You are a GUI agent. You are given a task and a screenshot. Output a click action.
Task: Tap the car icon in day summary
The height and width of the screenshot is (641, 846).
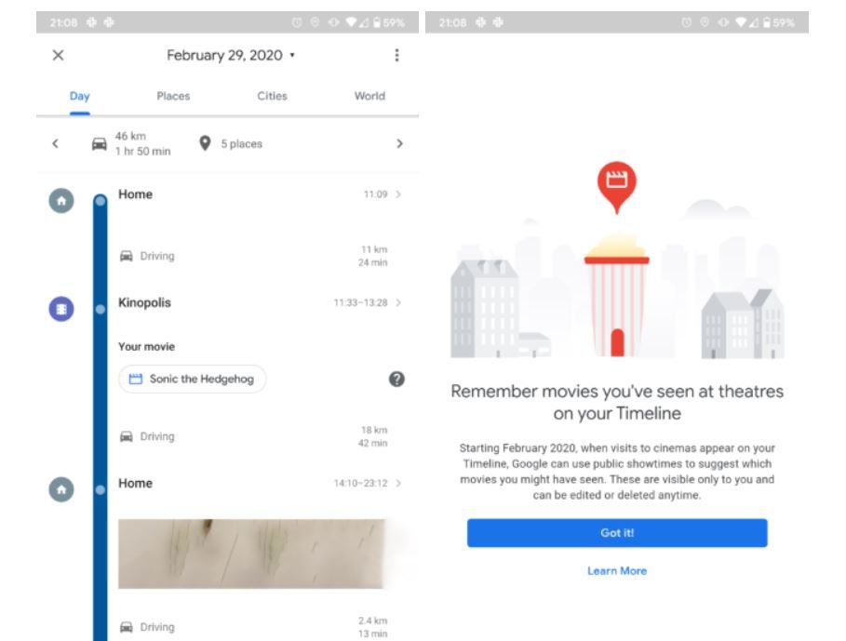(x=99, y=144)
